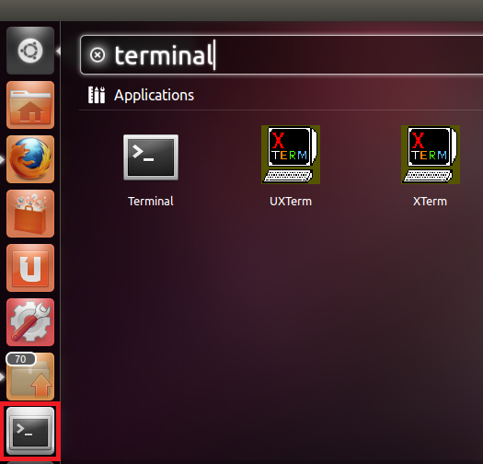Image resolution: width=483 pixels, height=464 pixels.
Task: Click the XTerm text label
Action: (x=430, y=202)
